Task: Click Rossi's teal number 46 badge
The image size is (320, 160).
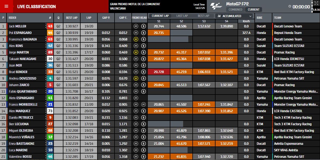Action: click(50, 157)
